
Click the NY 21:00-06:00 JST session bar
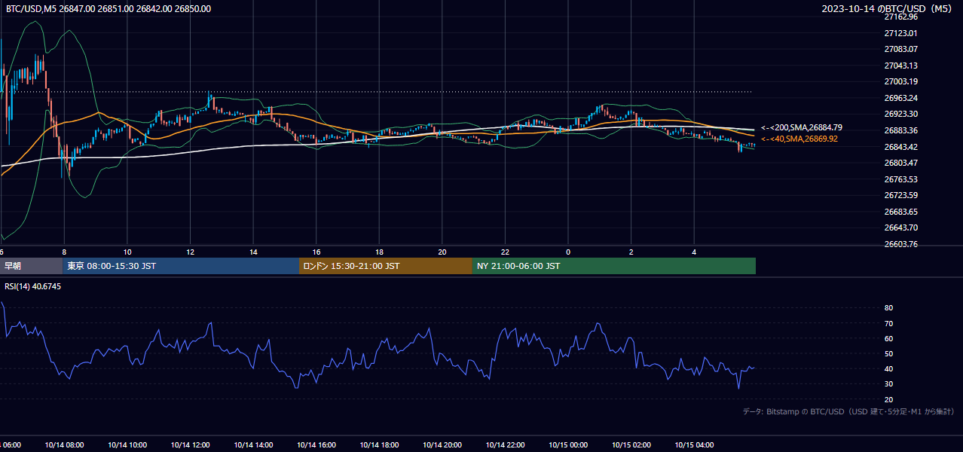[614, 266]
